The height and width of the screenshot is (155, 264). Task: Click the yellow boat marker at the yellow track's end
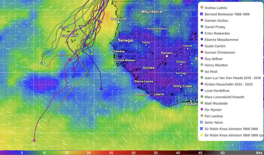click(x=48, y=124)
